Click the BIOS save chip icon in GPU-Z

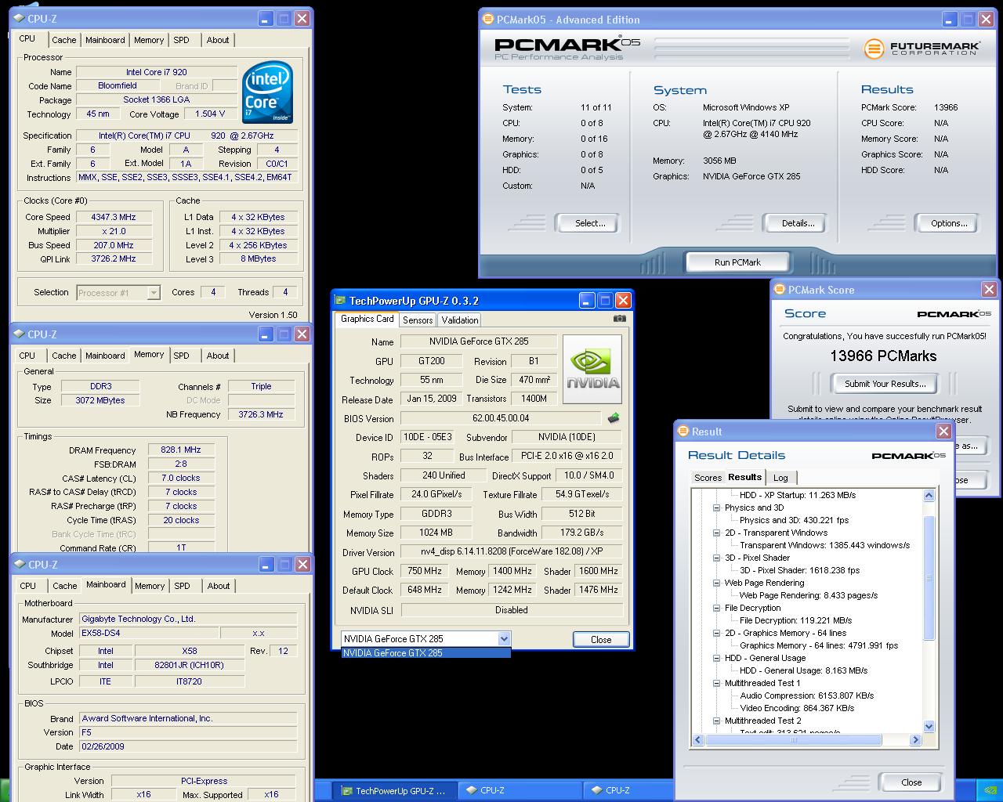coord(614,418)
